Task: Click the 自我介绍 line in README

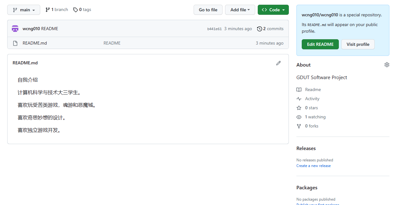Action: click(x=28, y=80)
